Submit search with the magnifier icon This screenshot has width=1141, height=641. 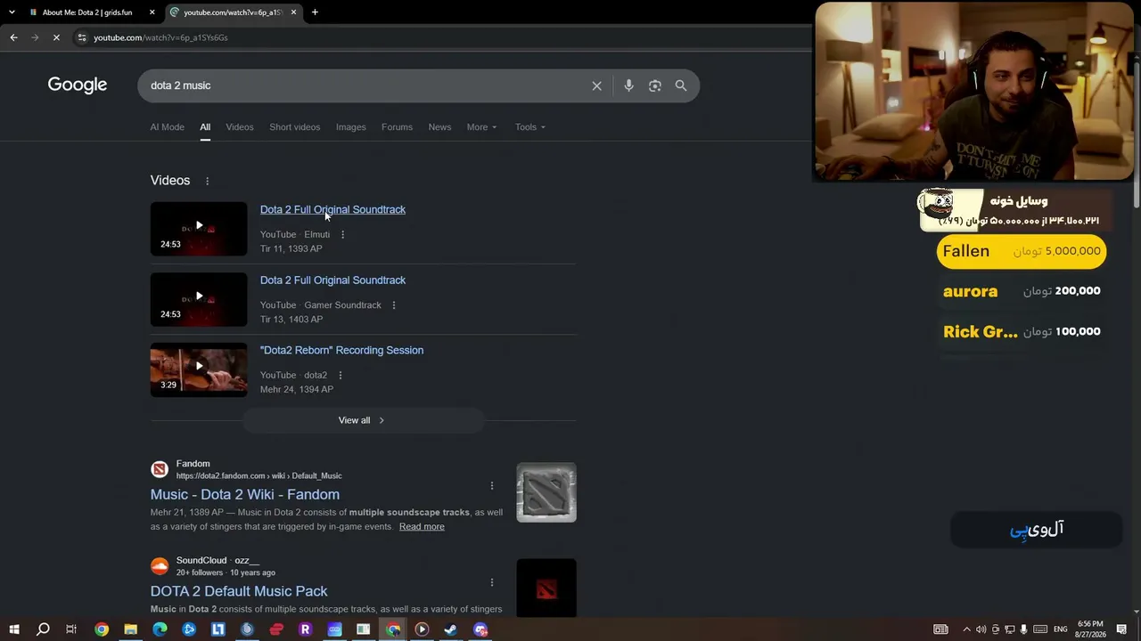tap(681, 85)
